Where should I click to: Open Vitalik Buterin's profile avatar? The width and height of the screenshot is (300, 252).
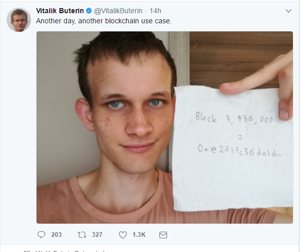click(19, 20)
